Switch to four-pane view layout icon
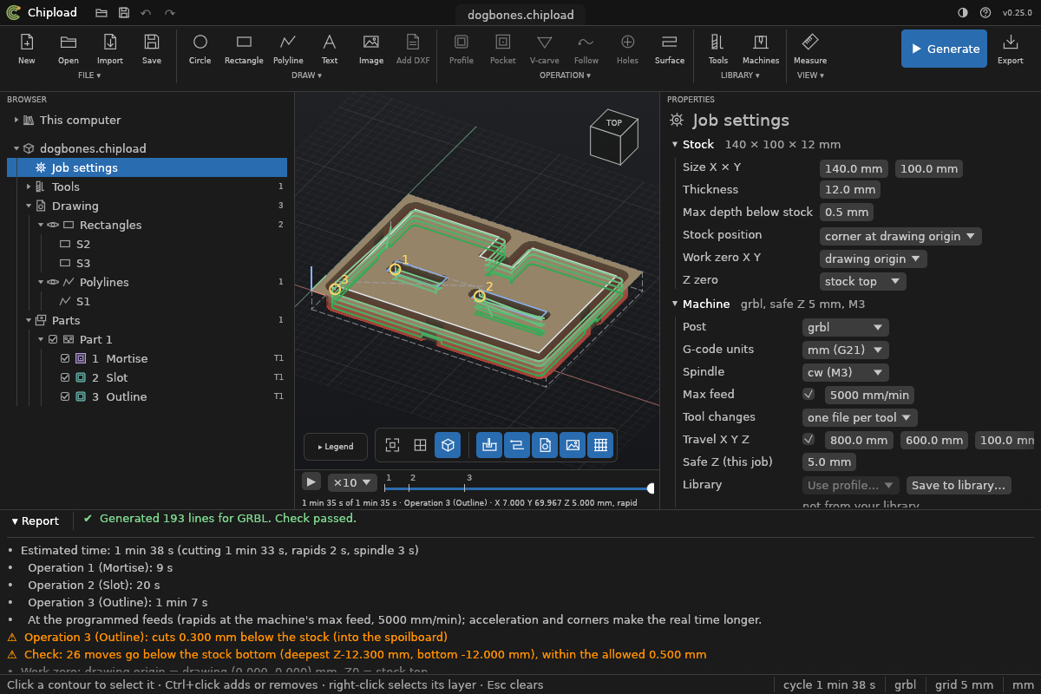 pyautogui.click(x=420, y=445)
